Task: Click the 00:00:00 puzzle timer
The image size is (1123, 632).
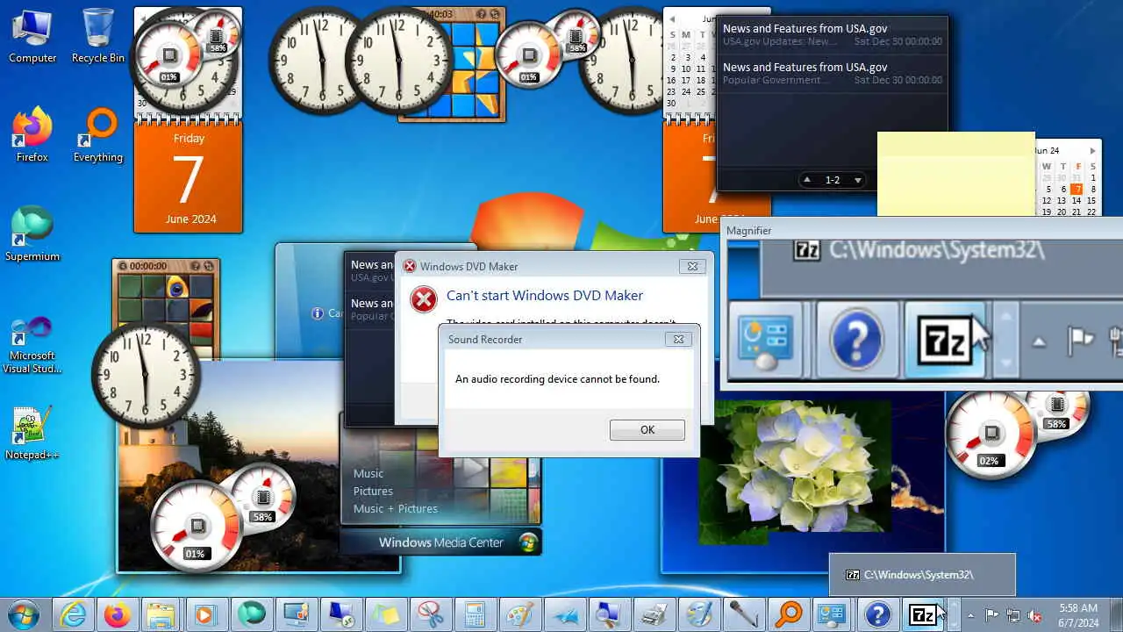Action: [148, 265]
